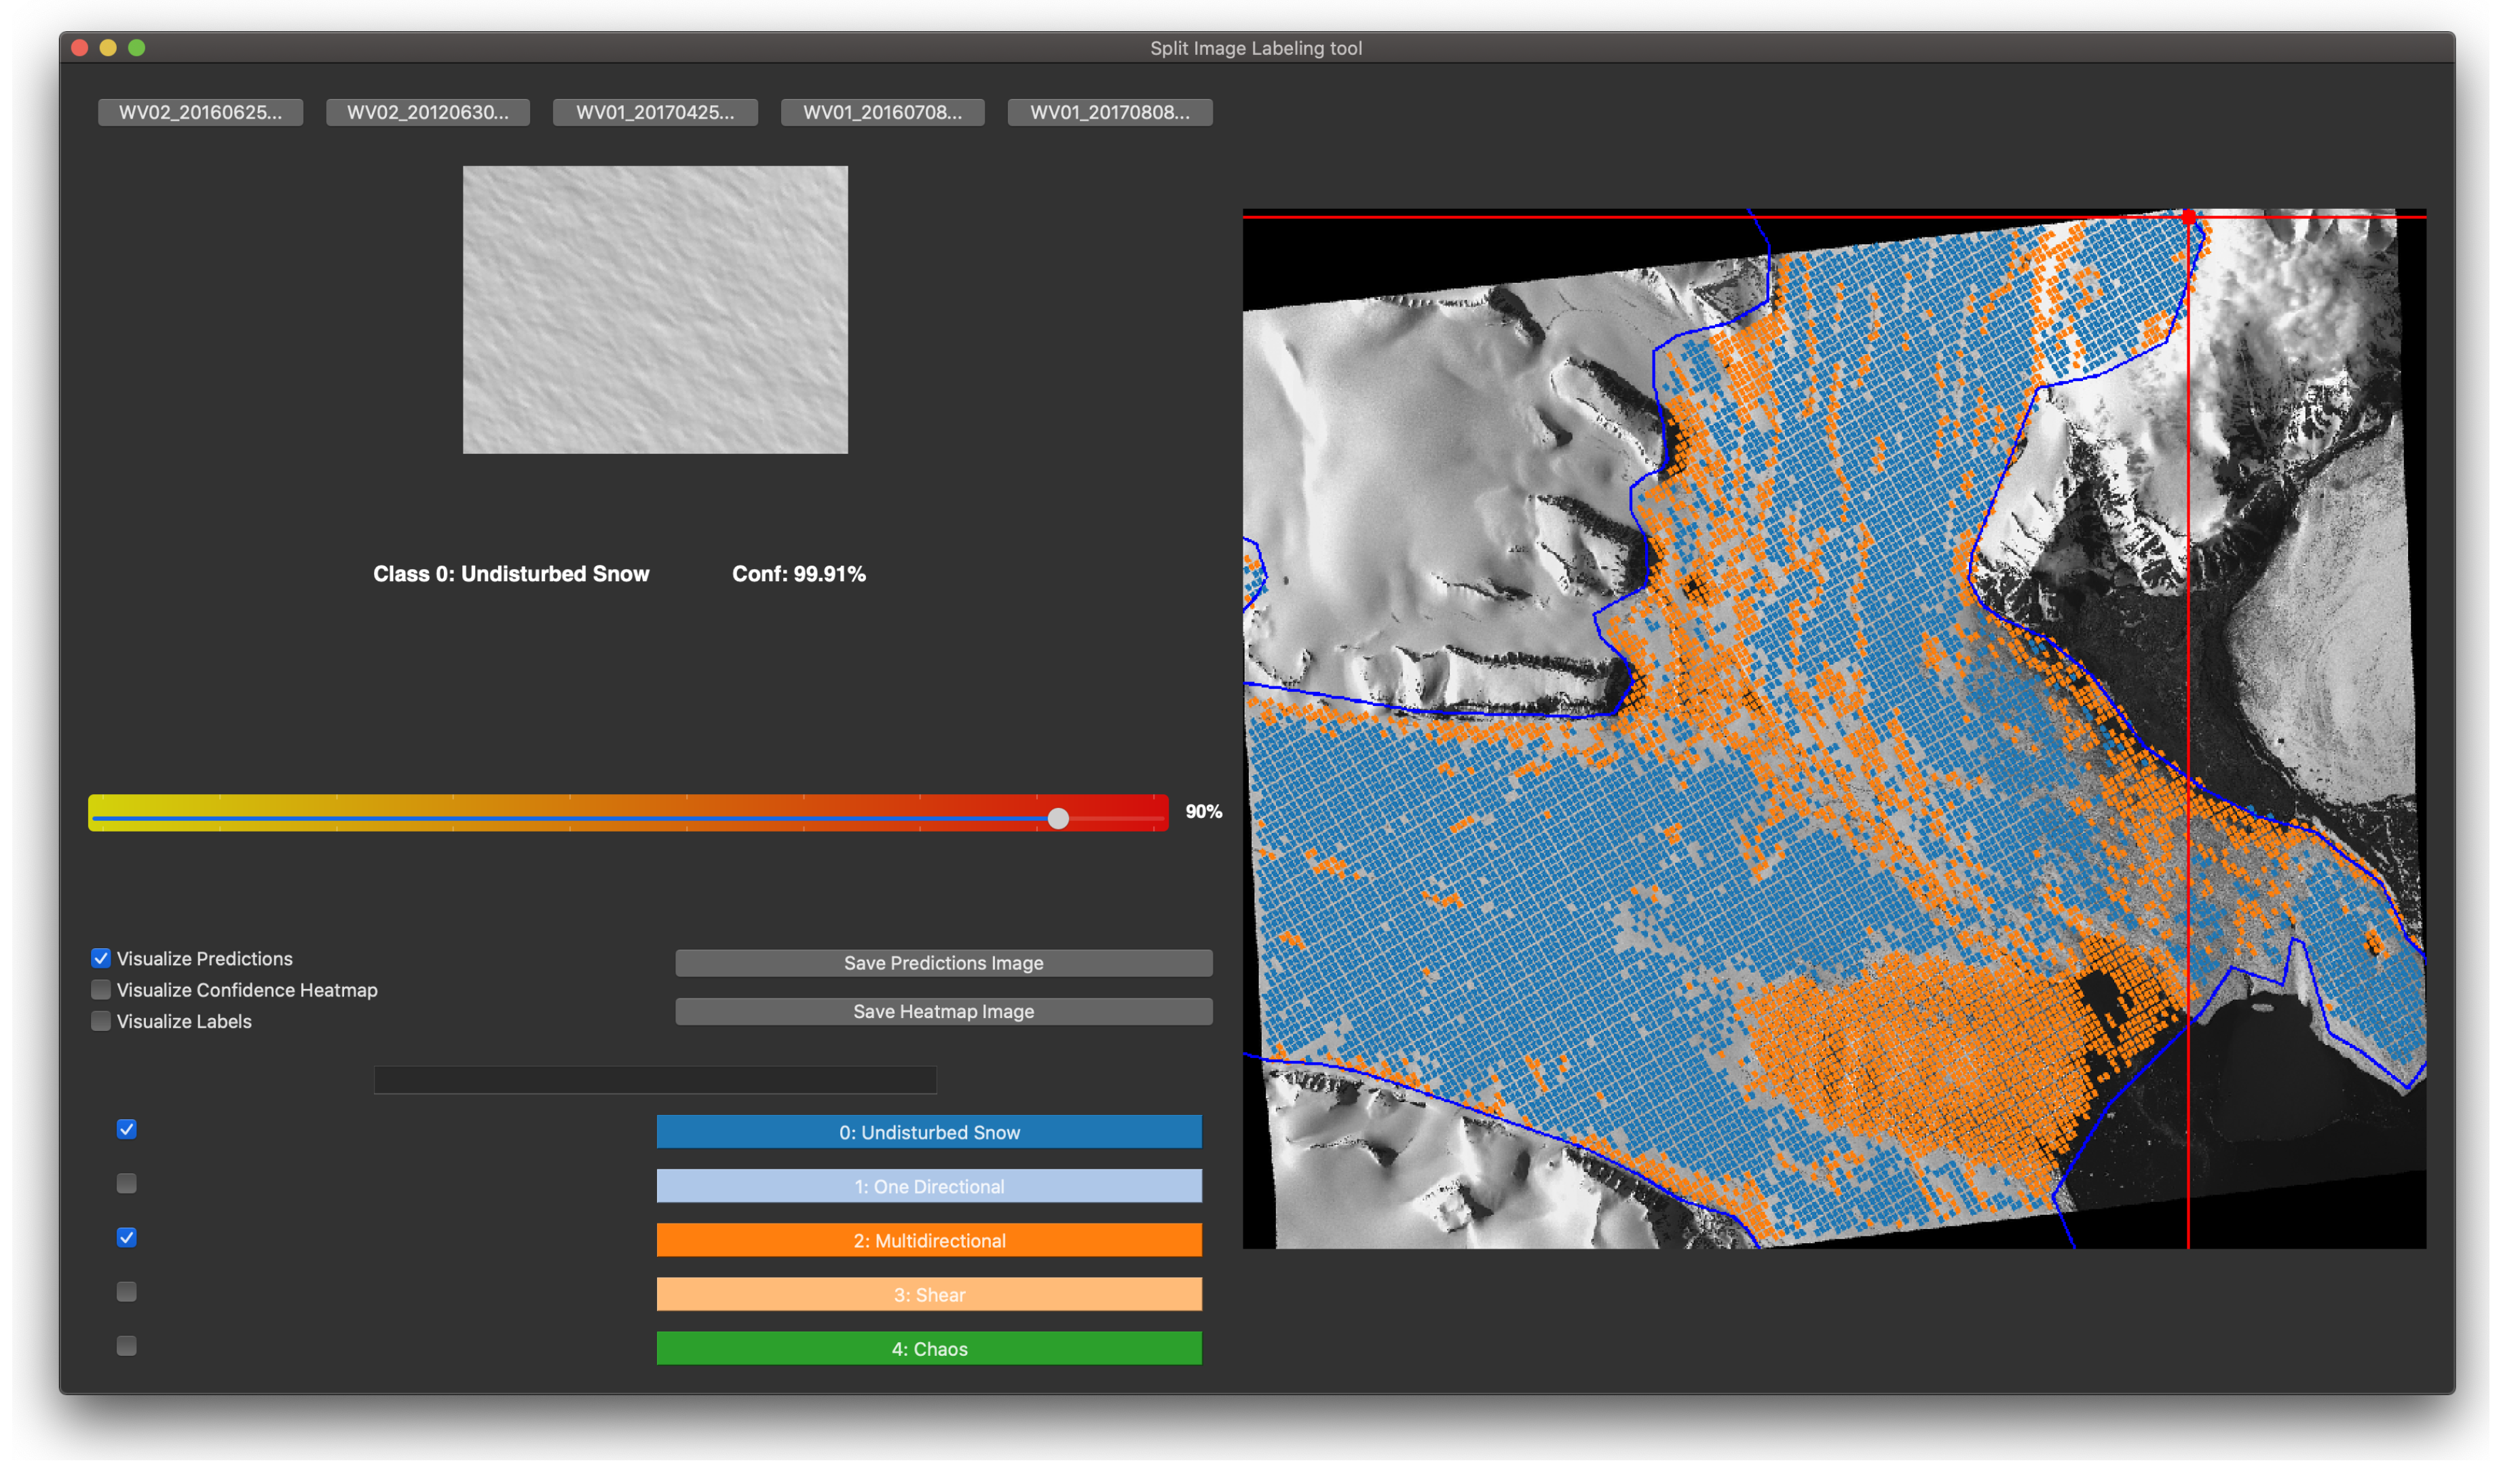Check the One Directional class visibility checkbox
This screenshot has height=1484, width=2518.
[x=126, y=1183]
